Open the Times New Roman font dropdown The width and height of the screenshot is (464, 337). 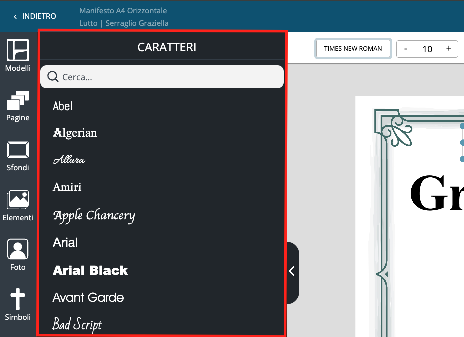point(353,49)
